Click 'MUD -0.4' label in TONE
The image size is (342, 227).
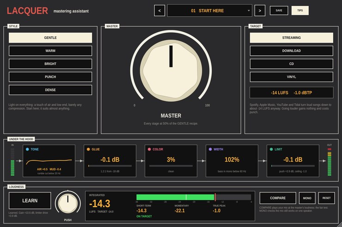55,169
